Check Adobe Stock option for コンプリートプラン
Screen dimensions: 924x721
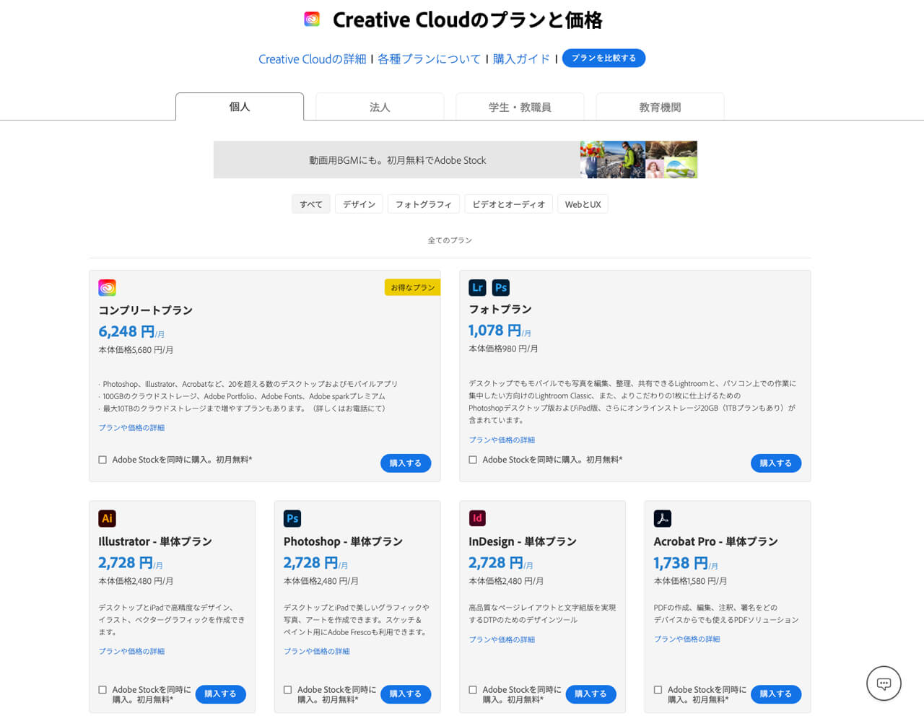[x=103, y=460]
